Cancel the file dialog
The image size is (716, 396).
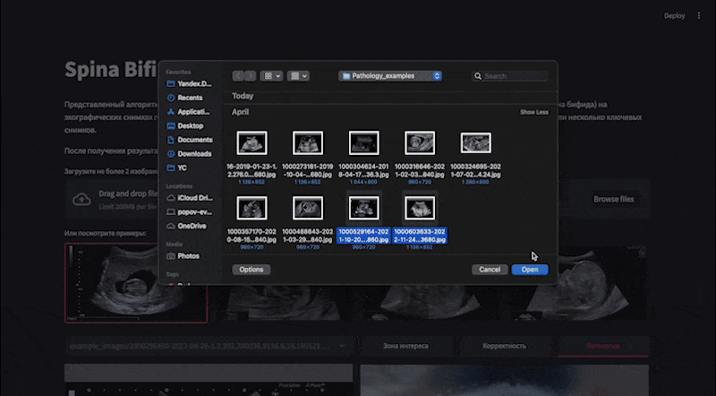[490, 270]
